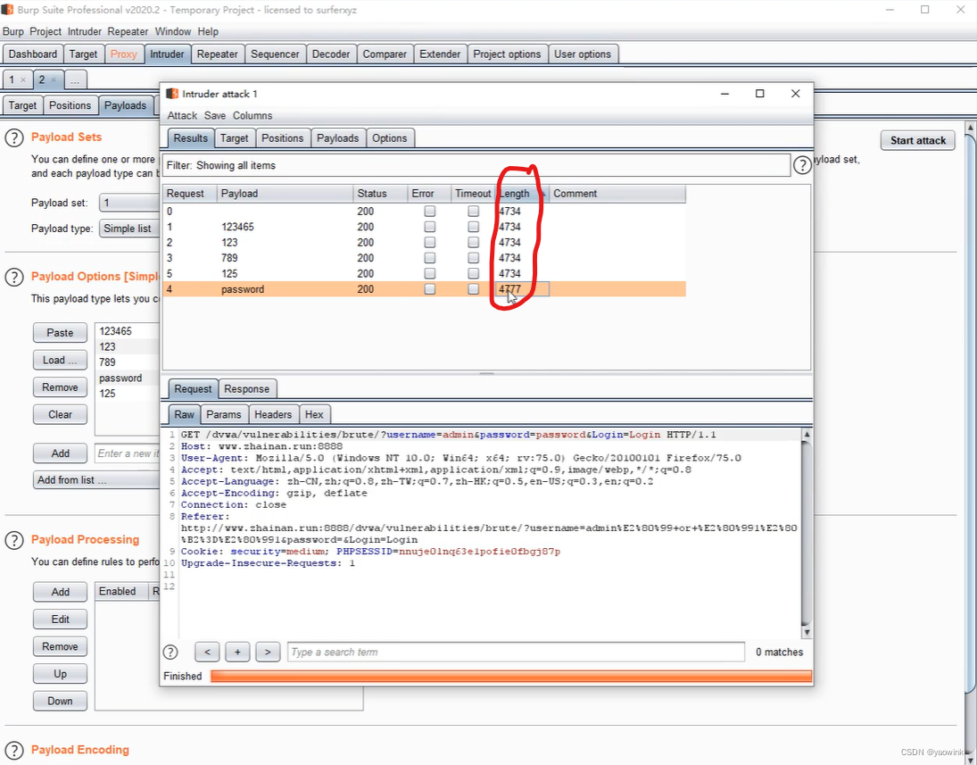Viewport: 977px width, 765px height.
Task: Select result row with payload 123465
Action: [x=424, y=227]
